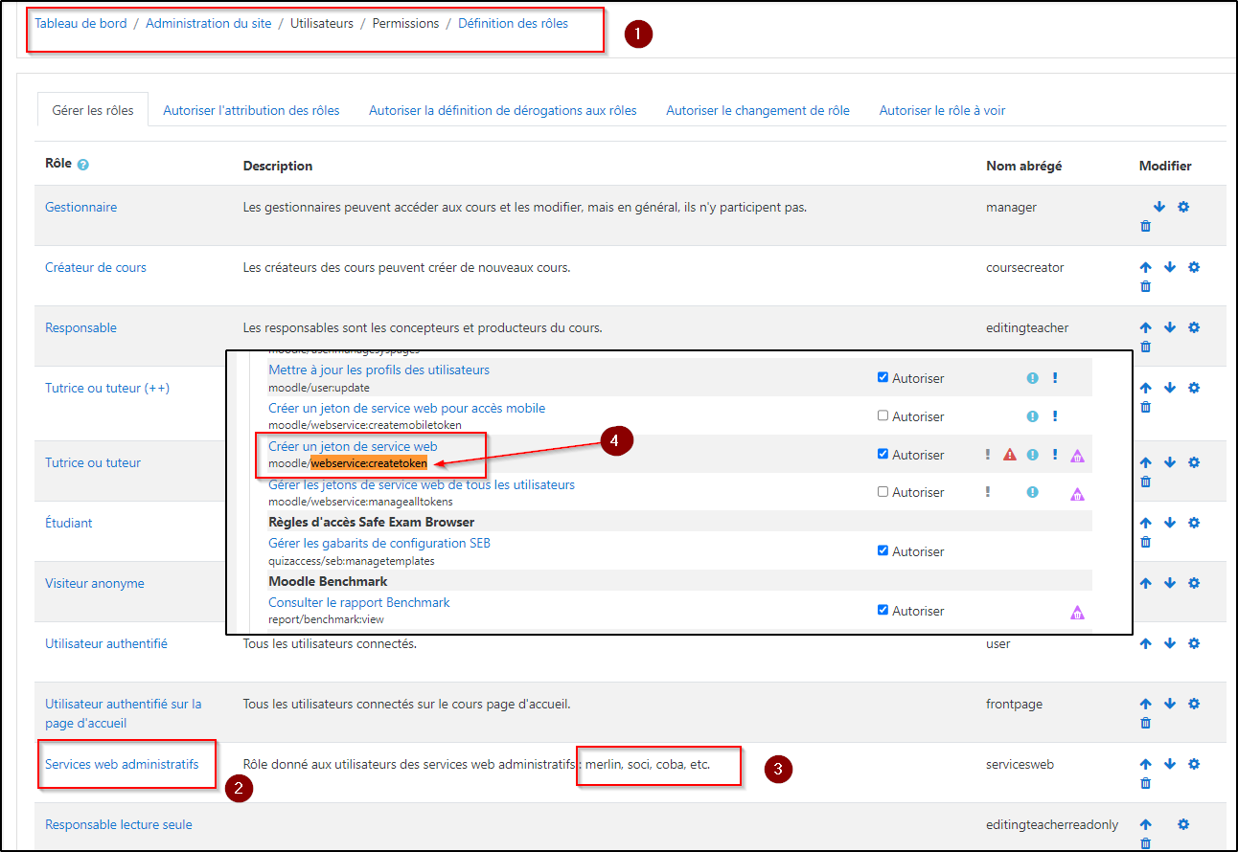
Task: Delete the Services web administratifs role
Action: [x=1145, y=783]
